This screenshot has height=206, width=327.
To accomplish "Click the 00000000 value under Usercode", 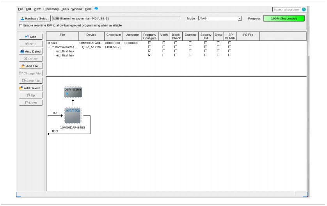I will [131, 43].
